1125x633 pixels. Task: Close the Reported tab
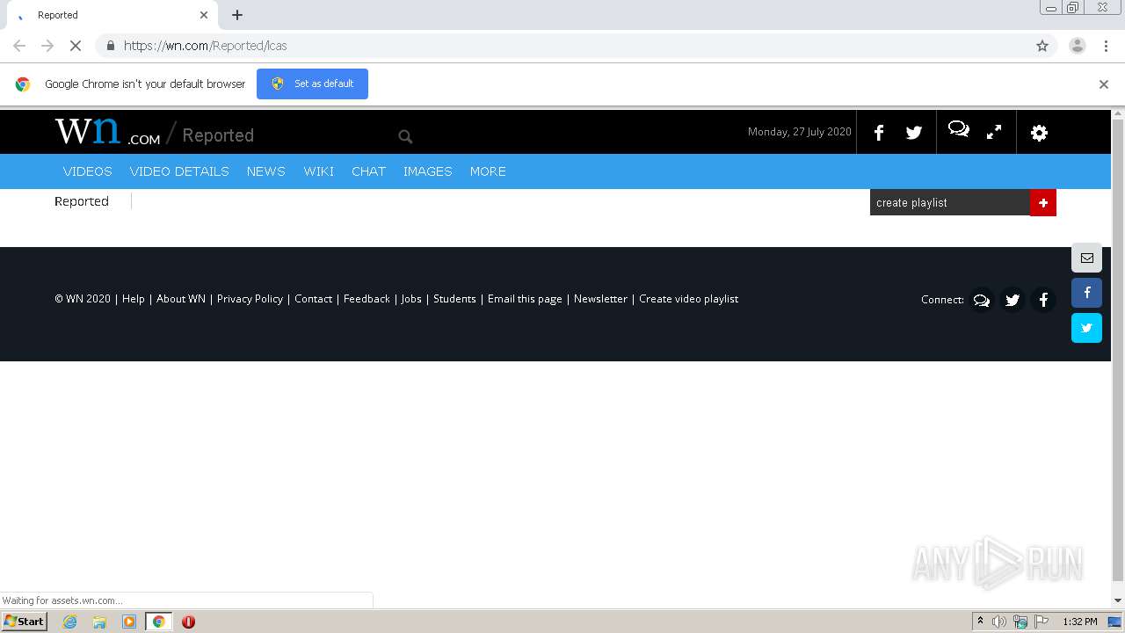(x=204, y=15)
